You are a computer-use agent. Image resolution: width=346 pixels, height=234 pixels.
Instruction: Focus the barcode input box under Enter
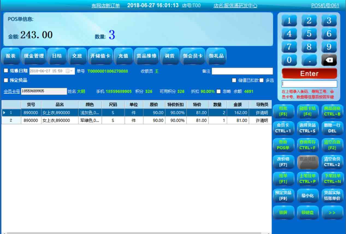[x=309, y=84]
